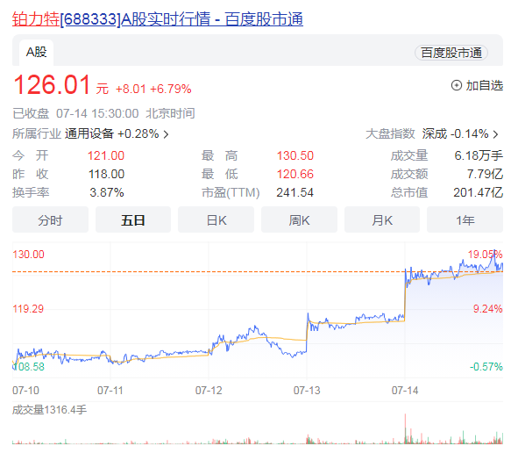518x453 pixels.
Task: Click the 07-10 date marker on chart
Action: click(25, 391)
